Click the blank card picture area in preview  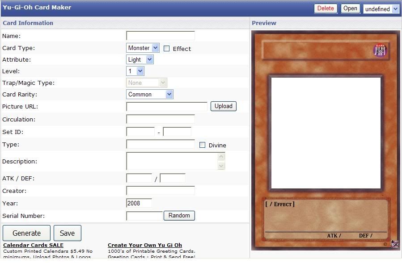click(326, 133)
